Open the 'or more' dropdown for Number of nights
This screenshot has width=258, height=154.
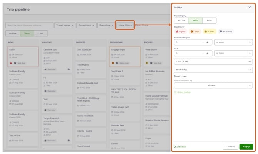pyautogui.click(x=233, y=42)
